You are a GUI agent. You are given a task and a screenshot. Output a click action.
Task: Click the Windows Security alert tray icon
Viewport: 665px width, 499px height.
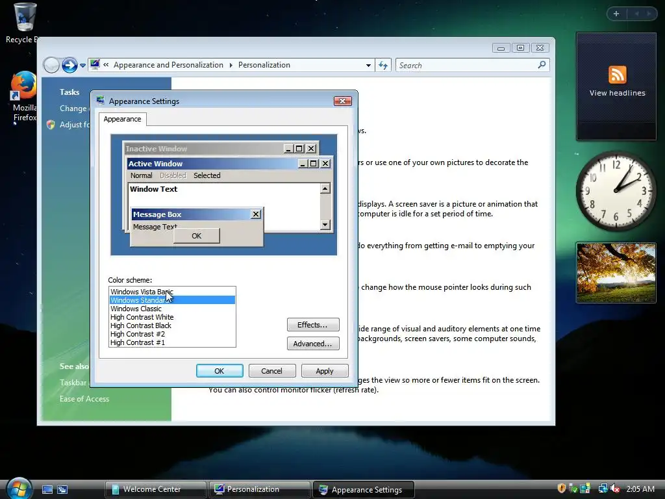[562, 489]
